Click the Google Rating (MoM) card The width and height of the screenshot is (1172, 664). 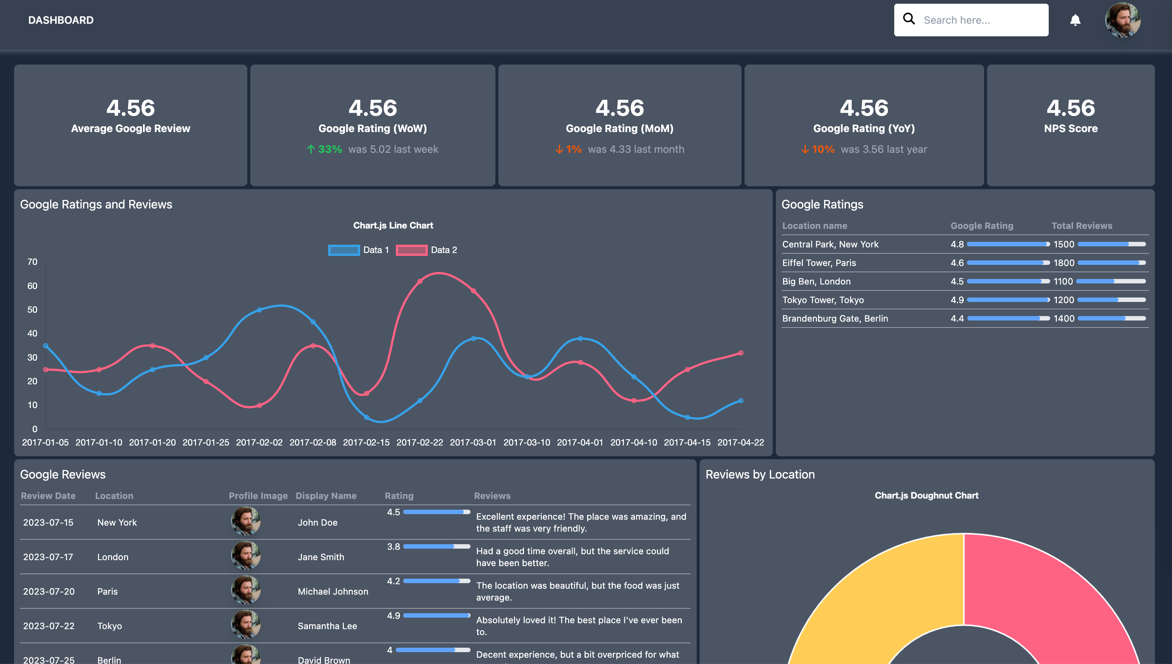pos(619,125)
